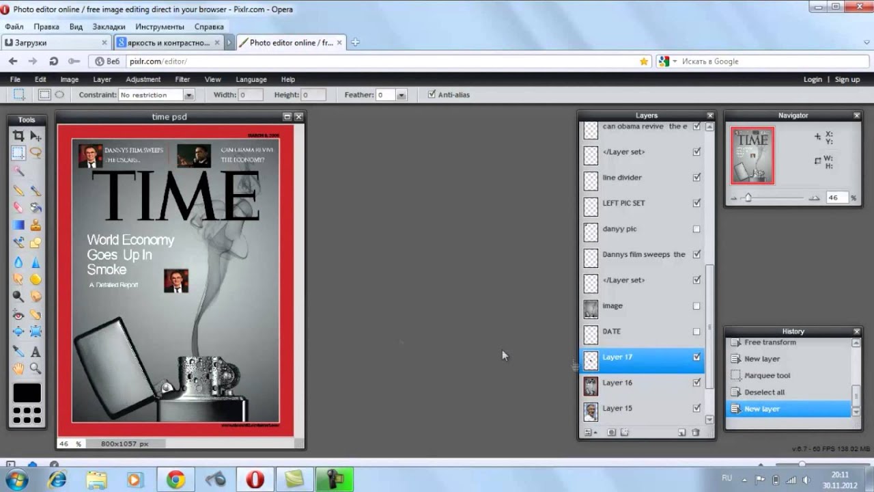Select the Eraser tool
874x492 pixels.
18,207
